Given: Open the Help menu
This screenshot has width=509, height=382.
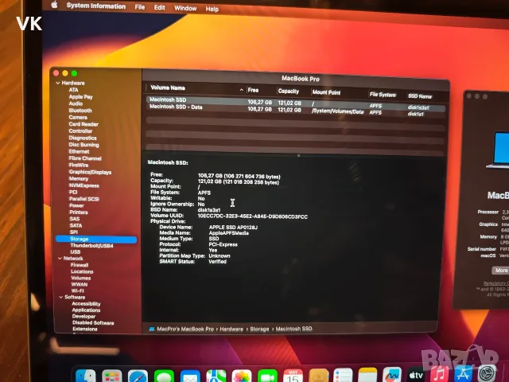Looking at the screenshot, I should [x=212, y=10].
